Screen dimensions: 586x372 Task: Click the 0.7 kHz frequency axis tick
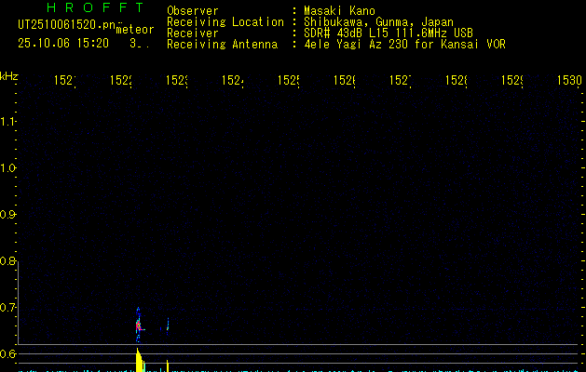point(9,308)
